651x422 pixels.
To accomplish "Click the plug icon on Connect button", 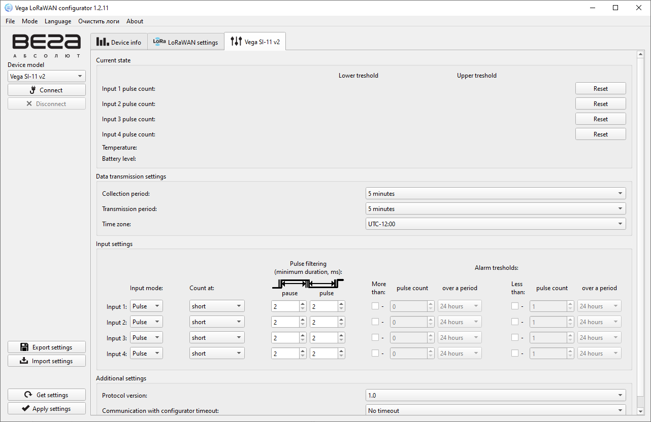I will (34, 90).
